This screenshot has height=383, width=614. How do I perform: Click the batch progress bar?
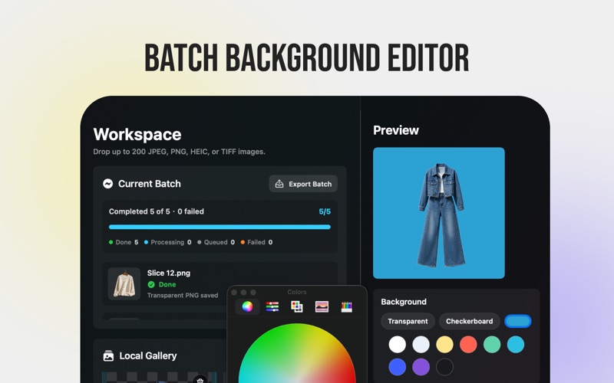point(220,227)
